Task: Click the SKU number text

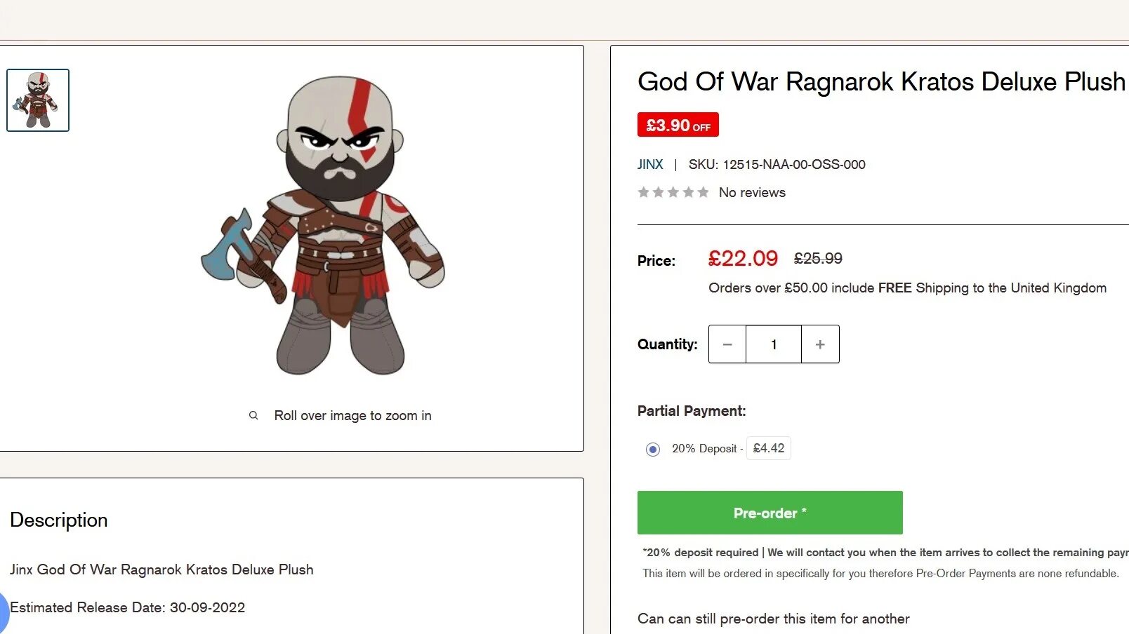Action: (793, 164)
